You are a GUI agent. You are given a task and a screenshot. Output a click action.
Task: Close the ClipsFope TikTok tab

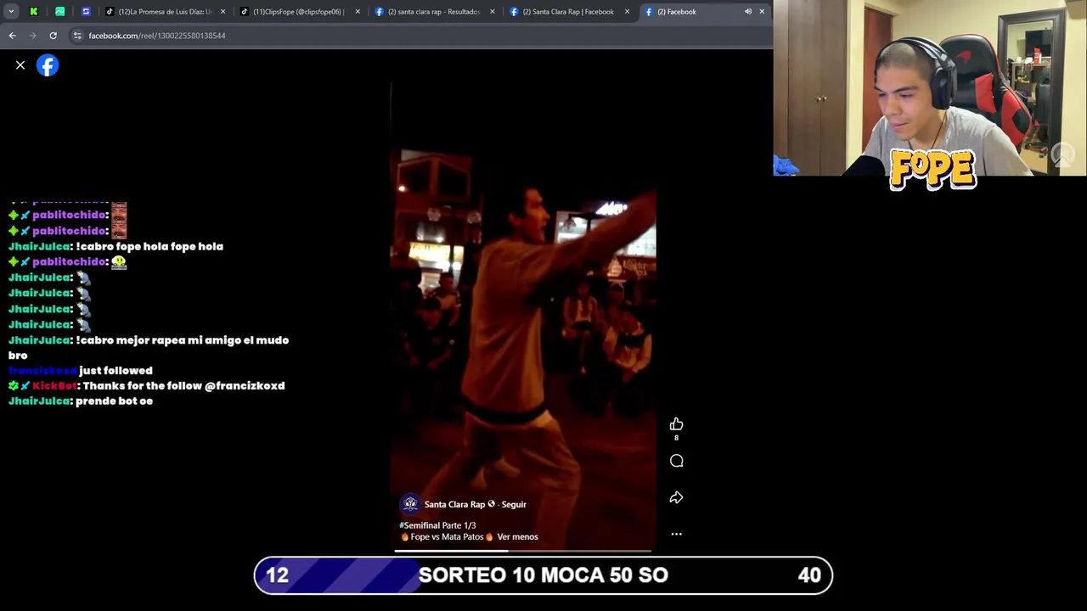pyautogui.click(x=358, y=12)
